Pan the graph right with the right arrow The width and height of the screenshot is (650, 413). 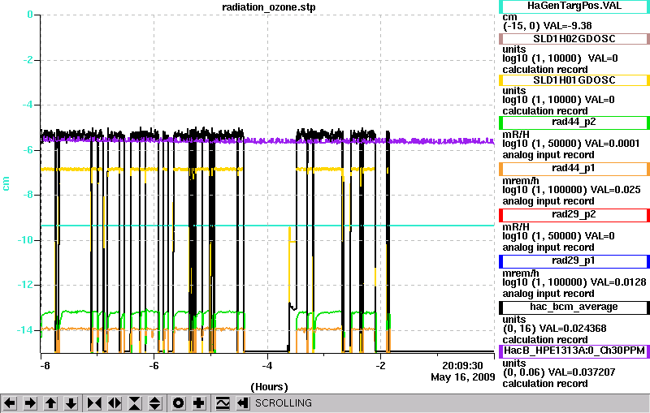(x=30, y=403)
